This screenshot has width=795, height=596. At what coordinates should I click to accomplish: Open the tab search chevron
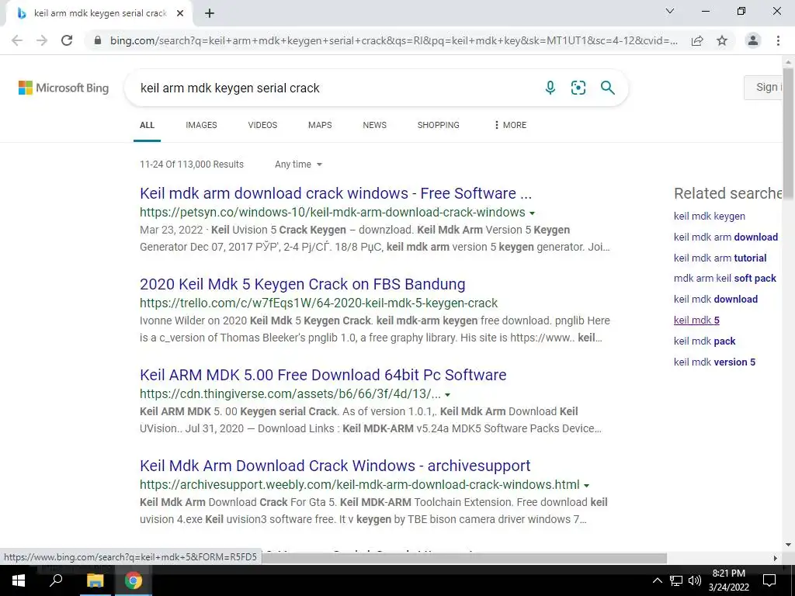(670, 11)
